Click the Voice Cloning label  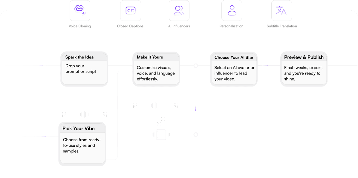pos(80,26)
